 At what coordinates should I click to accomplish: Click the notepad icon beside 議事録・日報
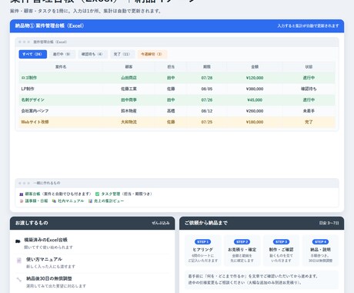click(x=22, y=201)
